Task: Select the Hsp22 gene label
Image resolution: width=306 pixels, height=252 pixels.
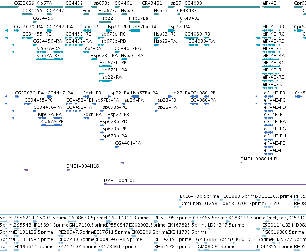Action: 106,18
